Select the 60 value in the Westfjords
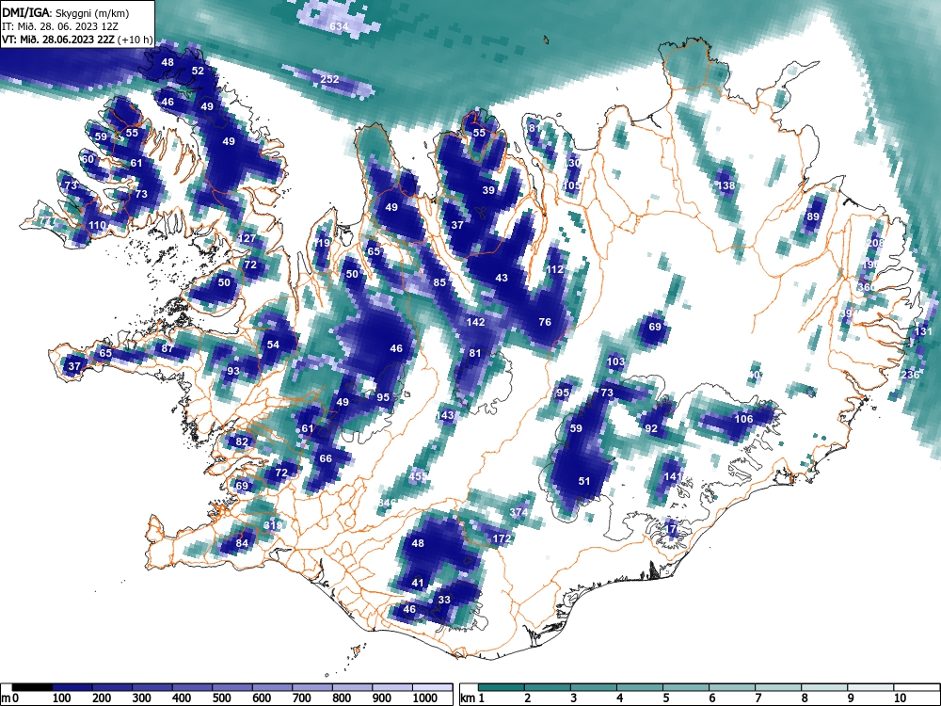The height and width of the screenshot is (706, 941). pos(88,159)
